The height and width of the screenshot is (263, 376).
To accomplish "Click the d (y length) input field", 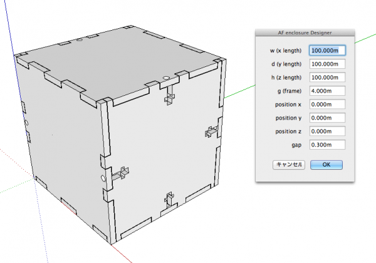I will click(x=327, y=64).
